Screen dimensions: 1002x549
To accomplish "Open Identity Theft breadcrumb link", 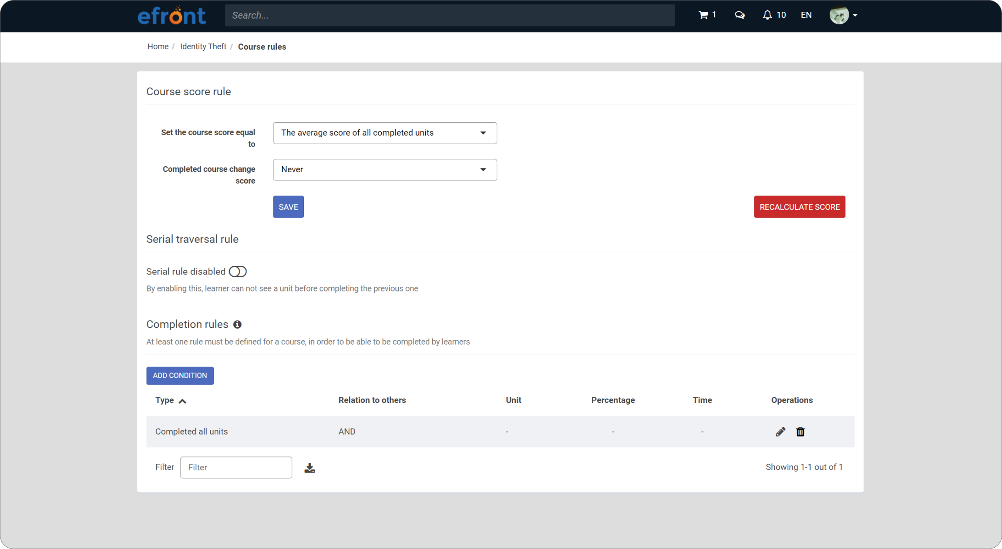I will tap(203, 47).
